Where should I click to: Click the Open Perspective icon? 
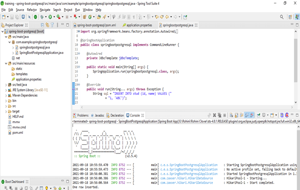290,17
